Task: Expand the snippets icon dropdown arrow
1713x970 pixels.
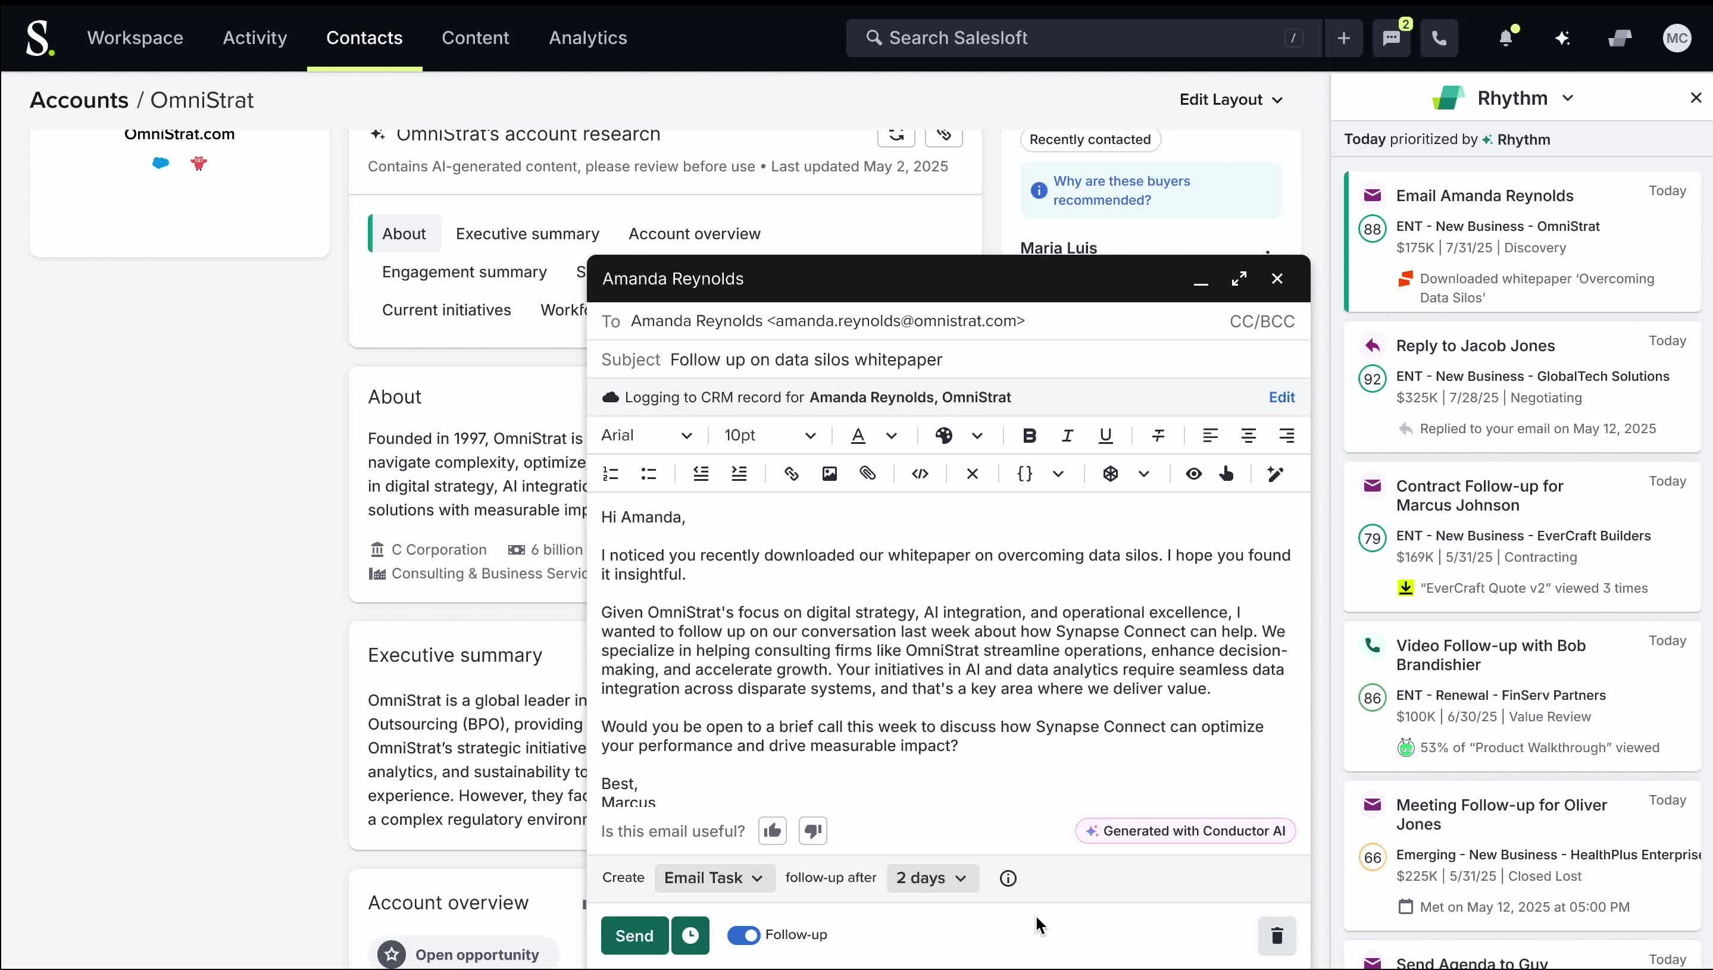Action: point(1144,474)
